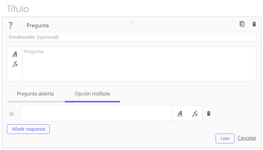263x150 pixels.
Task: Duplicate the question with the copy icon
Action: point(242,24)
